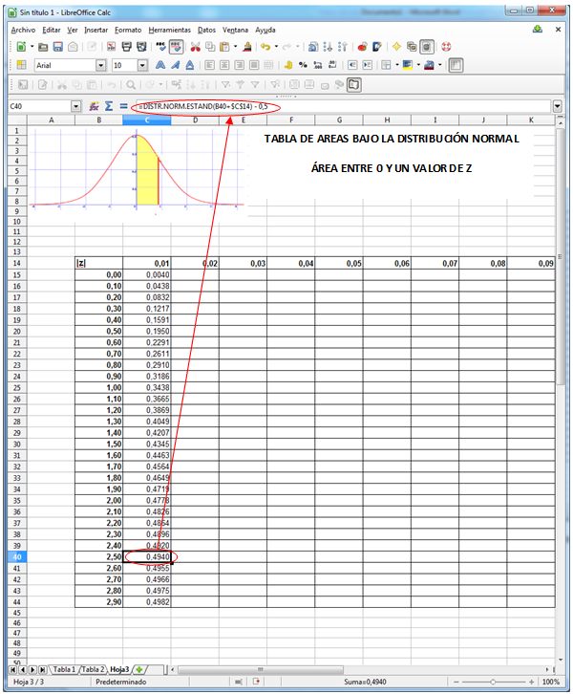Click the column C header
The width and height of the screenshot is (573, 694).
(x=147, y=120)
